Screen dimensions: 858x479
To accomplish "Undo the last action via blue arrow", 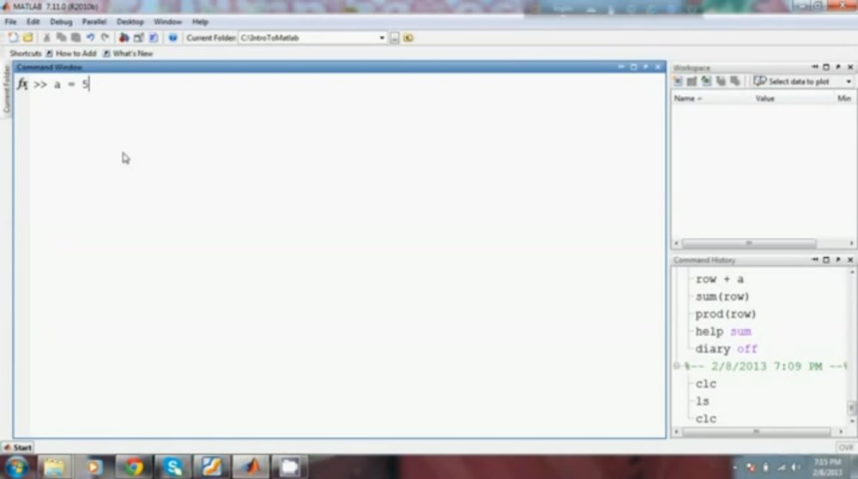I will 90,38.
